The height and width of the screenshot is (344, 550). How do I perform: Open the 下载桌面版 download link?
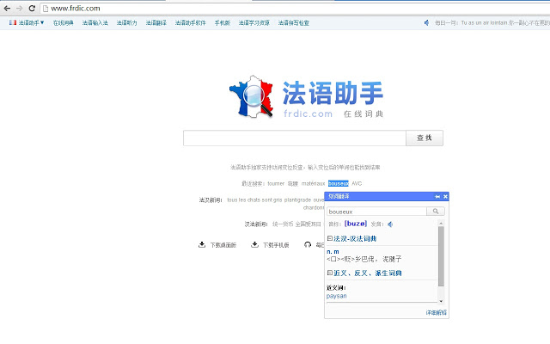click(x=223, y=245)
